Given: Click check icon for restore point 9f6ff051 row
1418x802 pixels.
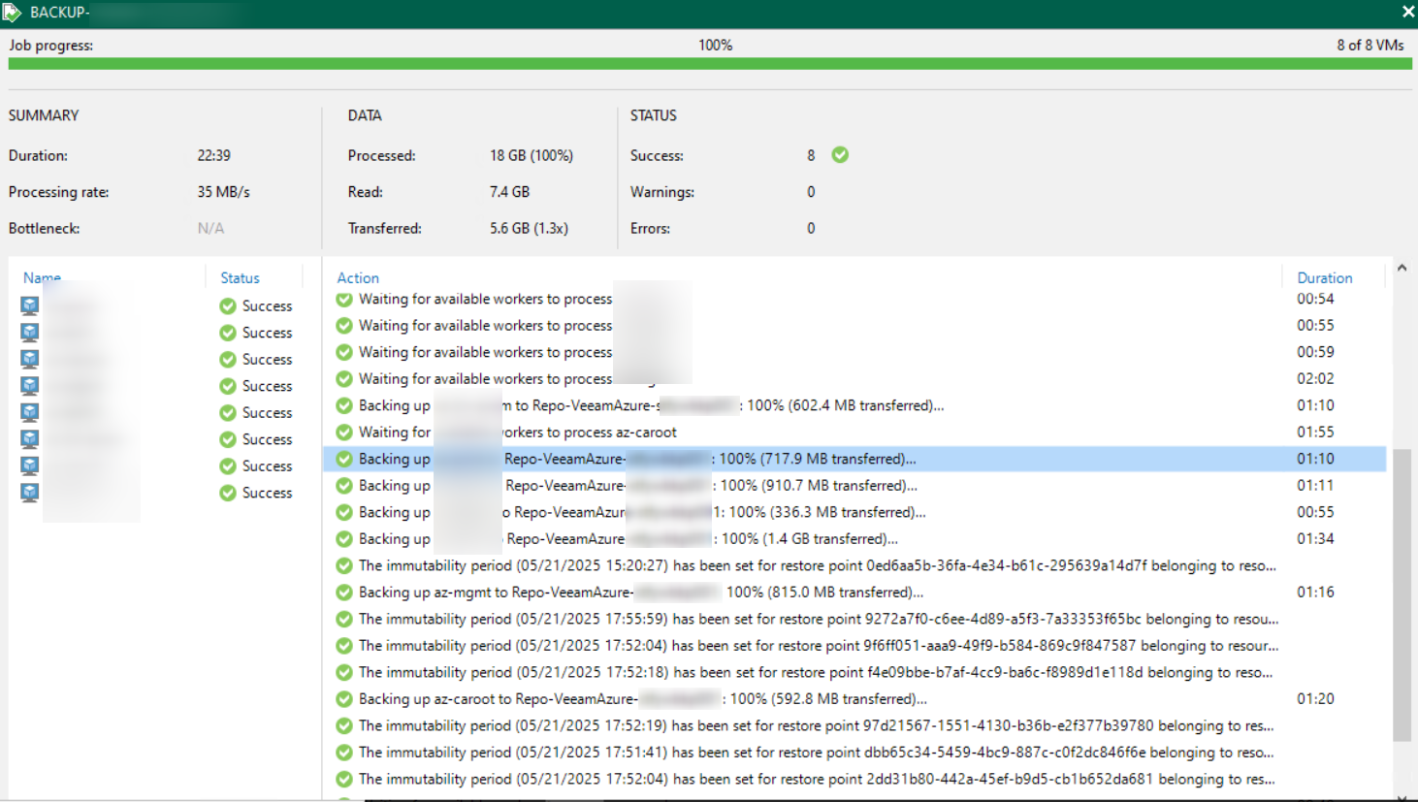Looking at the screenshot, I should 344,646.
